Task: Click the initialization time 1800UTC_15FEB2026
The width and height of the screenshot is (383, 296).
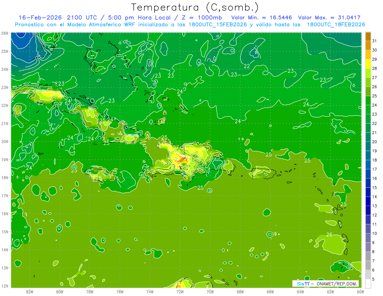Action: point(218,25)
